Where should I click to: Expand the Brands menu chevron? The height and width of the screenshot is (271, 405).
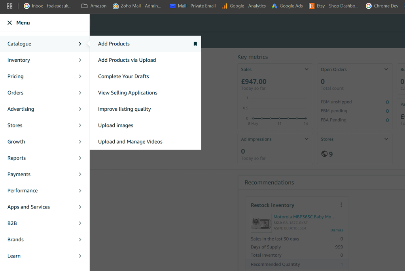tap(80, 239)
